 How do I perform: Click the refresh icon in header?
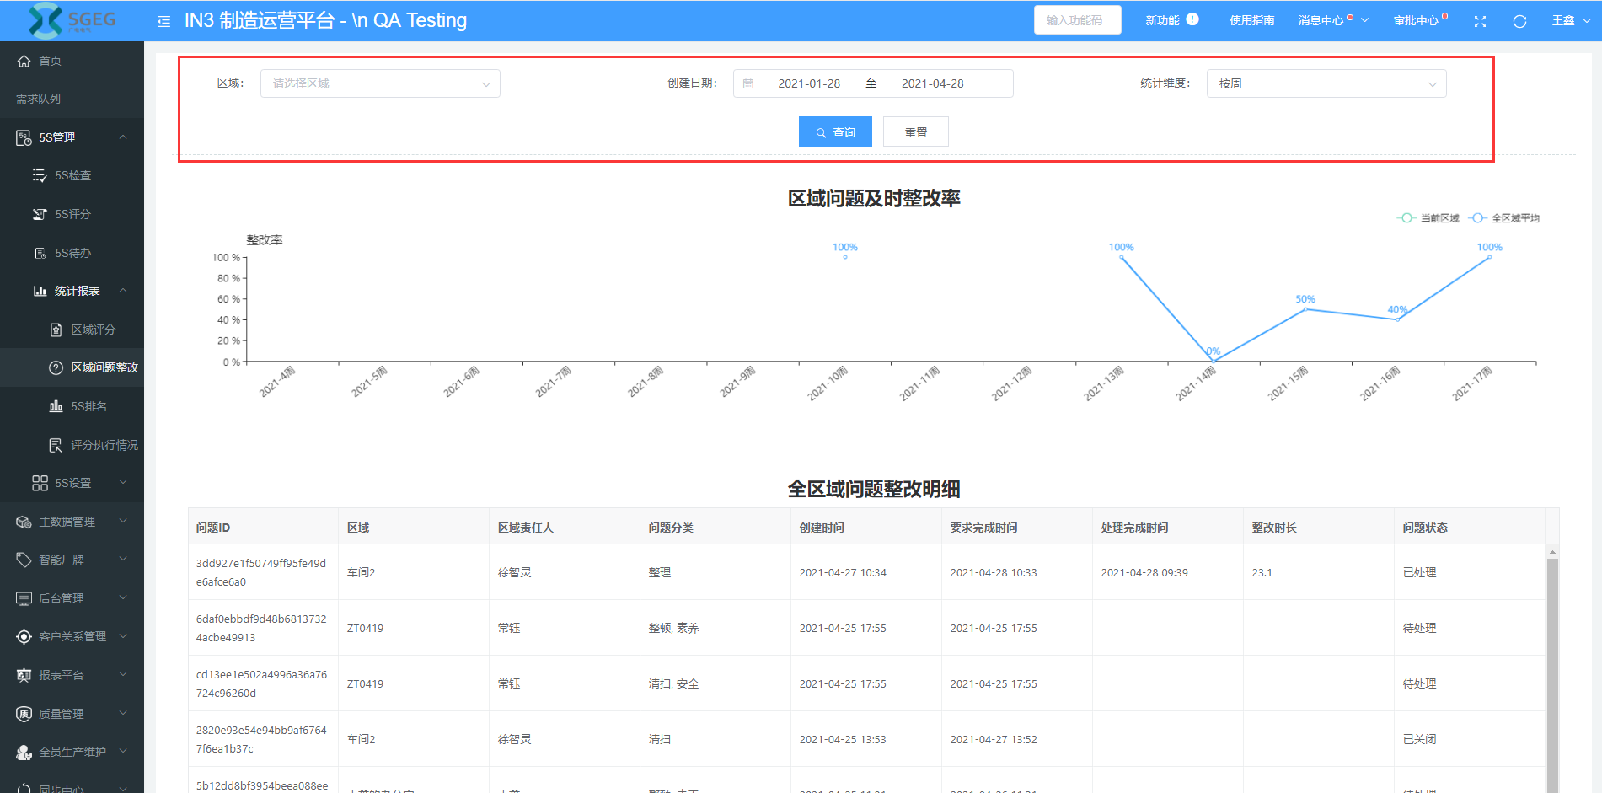1519,21
